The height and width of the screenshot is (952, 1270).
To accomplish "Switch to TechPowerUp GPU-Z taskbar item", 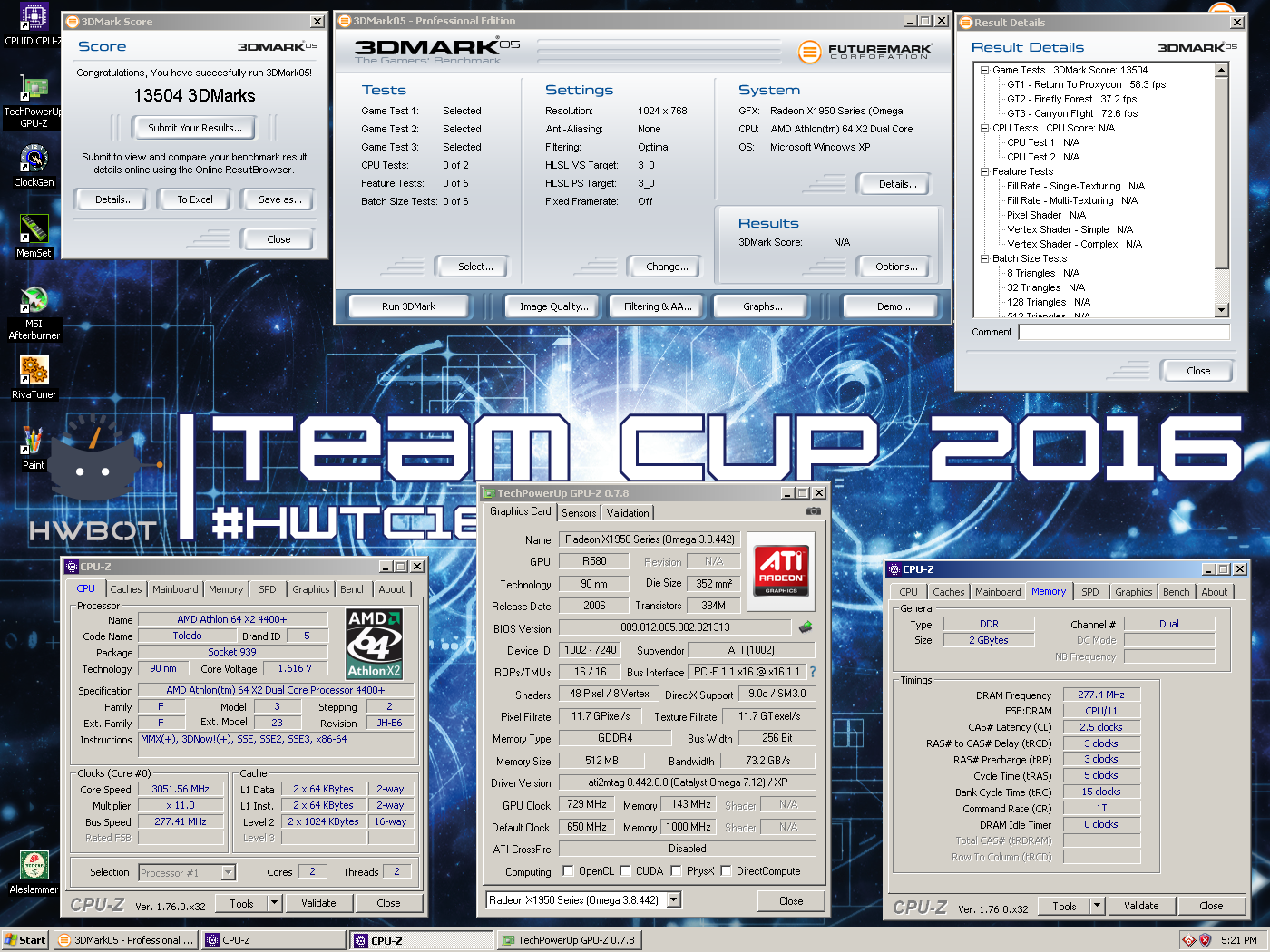I will 569,940.
